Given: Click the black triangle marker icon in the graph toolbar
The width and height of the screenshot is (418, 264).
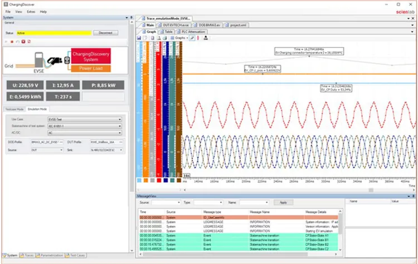Looking at the screenshot, I should (206, 38).
